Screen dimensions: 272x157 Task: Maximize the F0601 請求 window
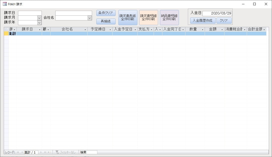click(x=254, y=4)
